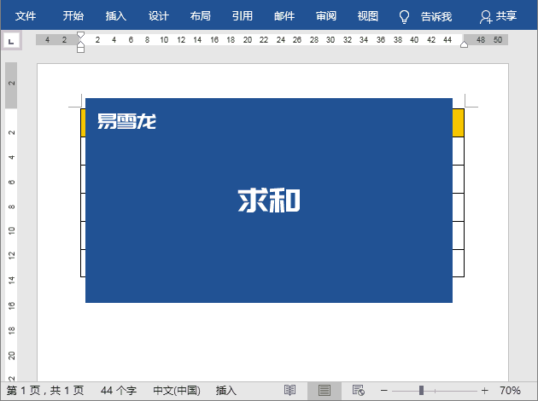538x401 pixels.
Task: Click the left indent square marker
Action: (80, 49)
